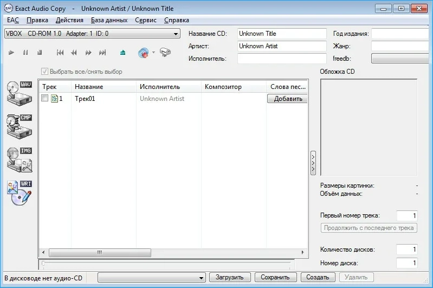Click the 'Количество дисков' field
Screen dimensions: 433x288
[x=407, y=249]
